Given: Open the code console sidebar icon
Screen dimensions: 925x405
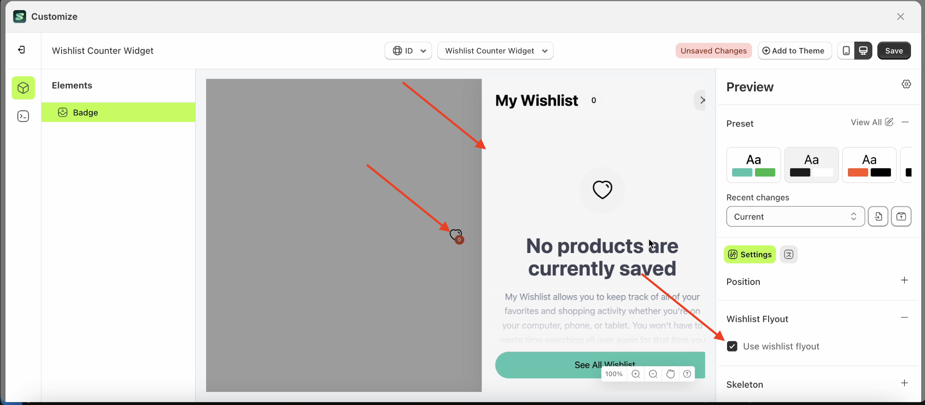Looking at the screenshot, I should point(23,116).
